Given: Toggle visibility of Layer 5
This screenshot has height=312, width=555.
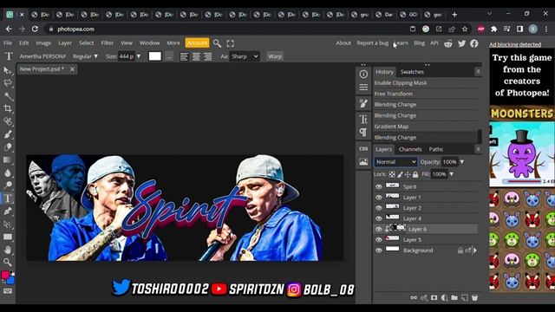Looking at the screenshot, I should (379, 239).
